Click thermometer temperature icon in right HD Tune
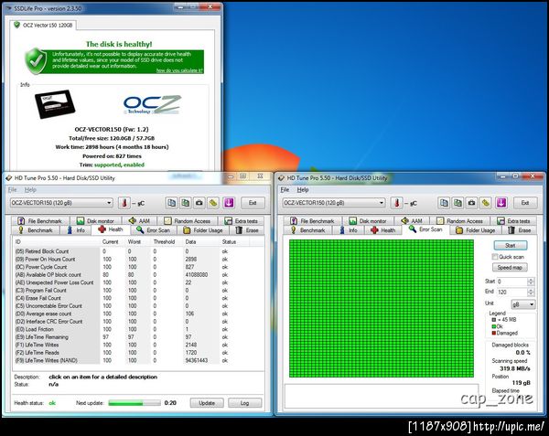The image size is (549, 436). point(397,203)
